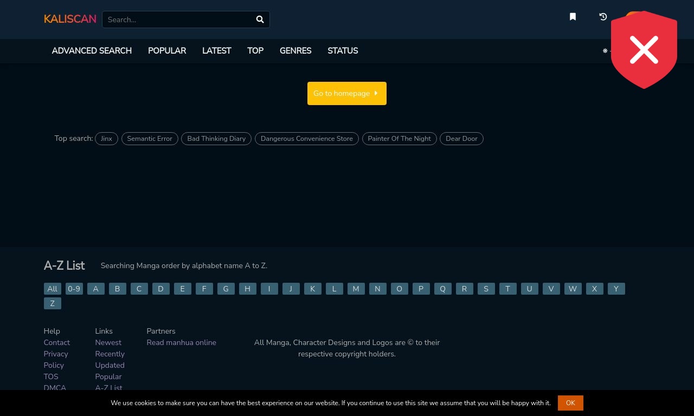Accept cookies with the OK button
This screenshot has width=694, height=416.
[x=570, y=403]
